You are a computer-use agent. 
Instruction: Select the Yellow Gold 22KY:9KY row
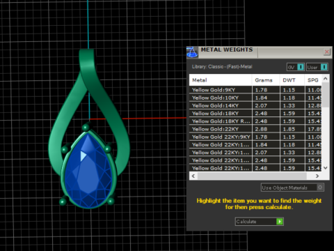click(x=255, y=137)
